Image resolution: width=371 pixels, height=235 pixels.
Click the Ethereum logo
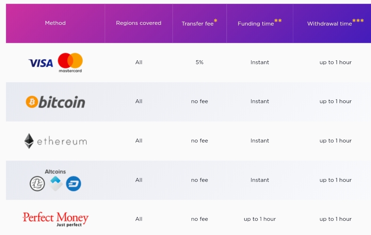click(55, 141)
